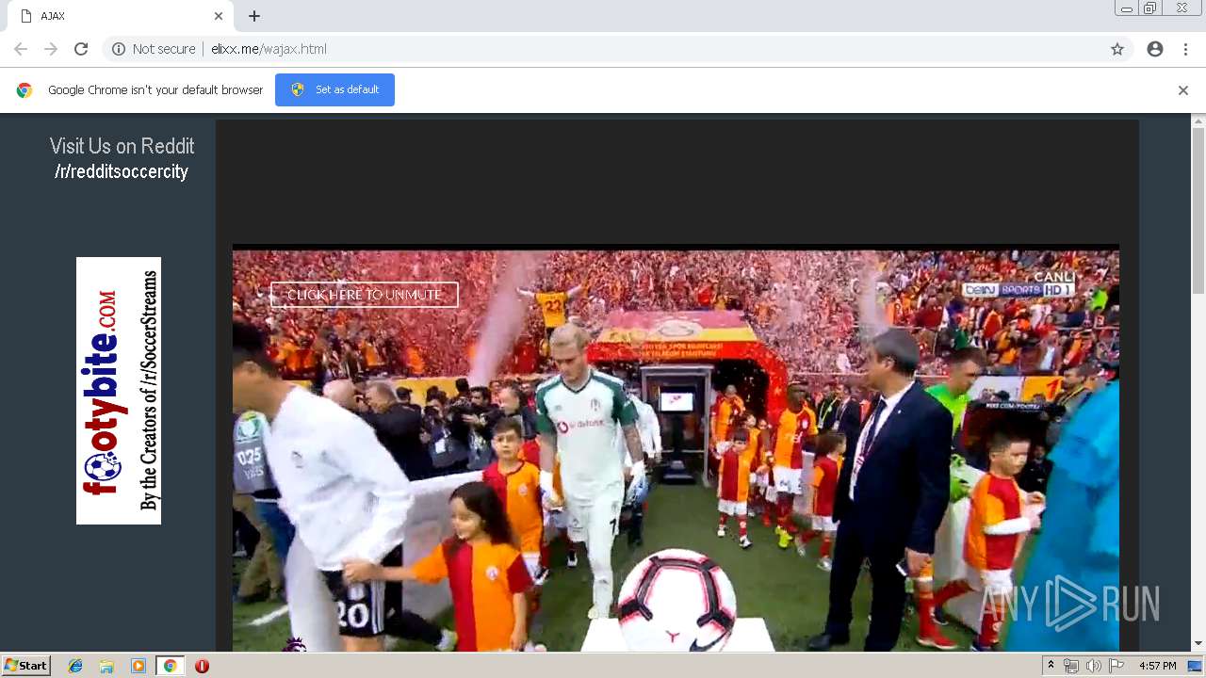1206x678 pixels.
Task: Select the AJAX browser tab
Action: (118, 16)
